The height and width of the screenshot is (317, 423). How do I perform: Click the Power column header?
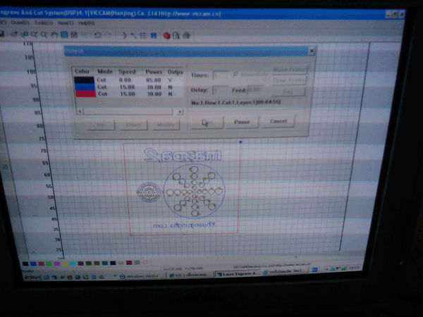[x=154, y=72]
